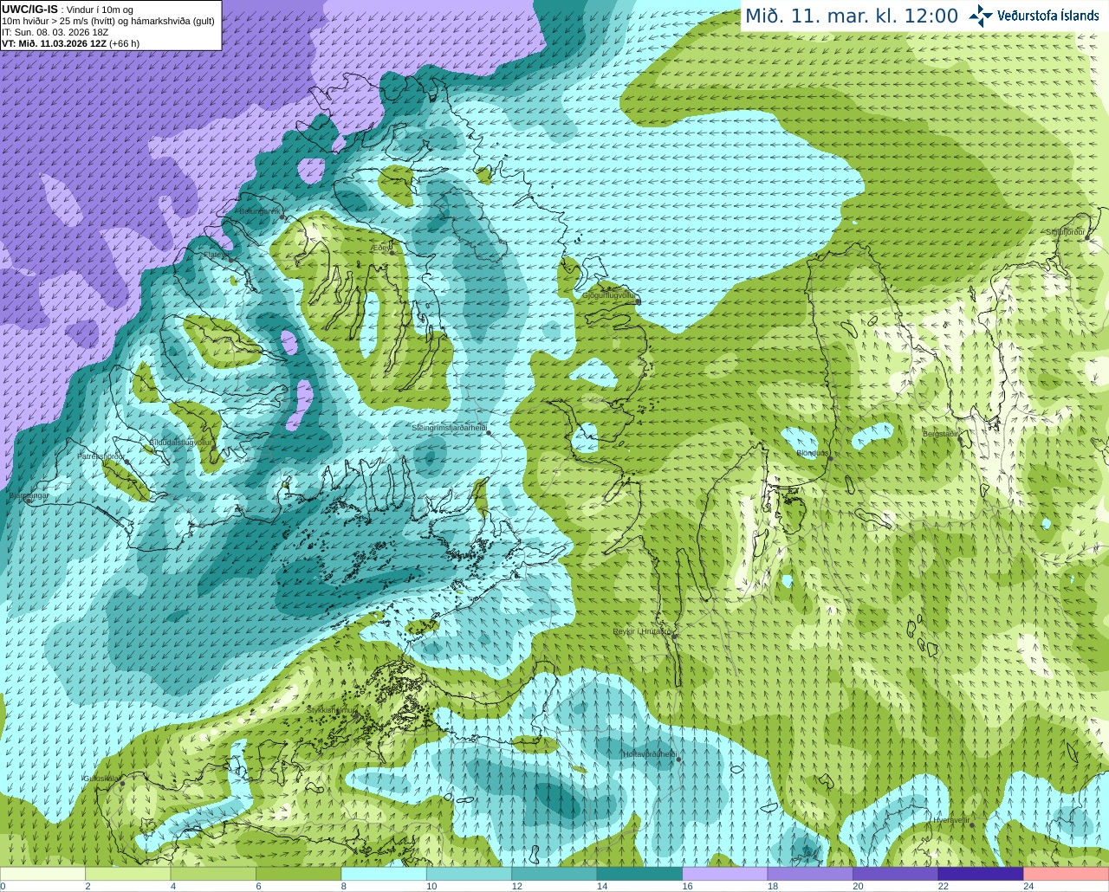Select the Bíldudalsflugvöllur station label
The height and width of the screenshot is (892, 1109).
coord(181,442)
